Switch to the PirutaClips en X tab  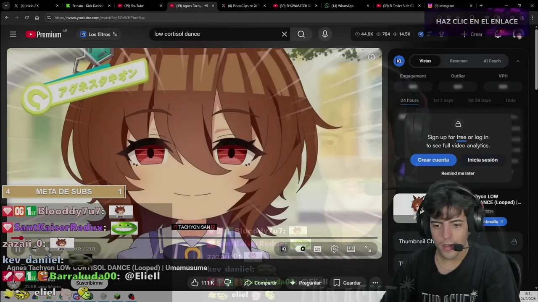pyautogui.click(x=243, y=6)
